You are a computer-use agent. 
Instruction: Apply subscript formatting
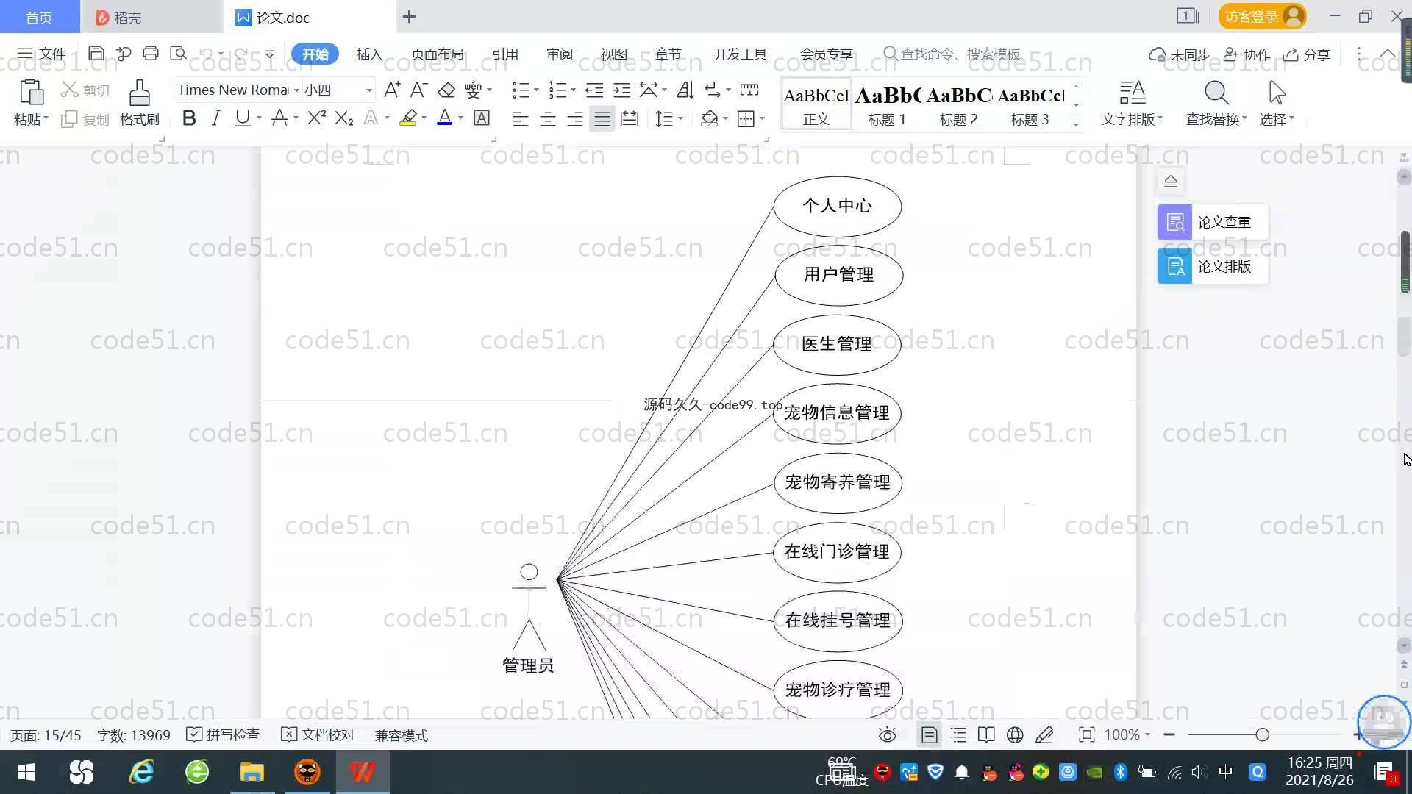[x=344, y=118]
